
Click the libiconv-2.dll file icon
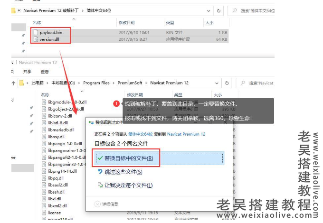pos(44,116)
